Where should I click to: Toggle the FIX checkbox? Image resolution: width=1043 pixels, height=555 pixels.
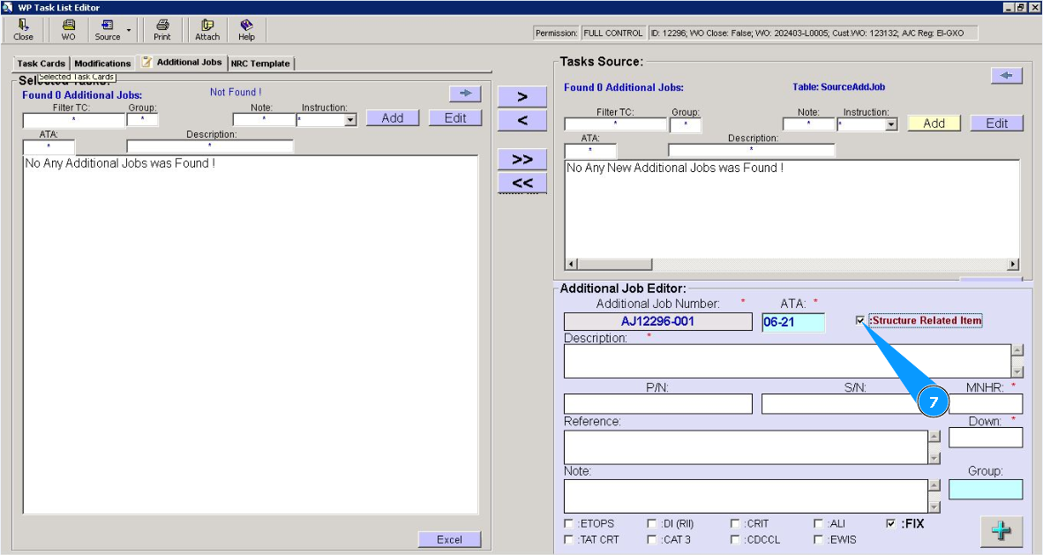pyautogui.click(x=890, y=523)
